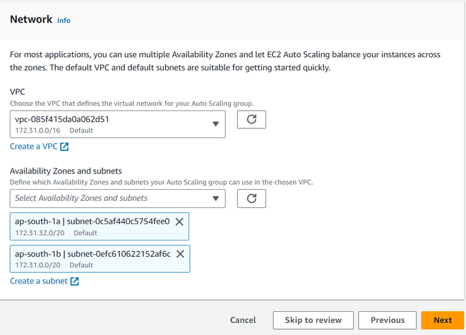Go back with the Previous button
This screenshot has height=335, width=466.
coord(387,320)
